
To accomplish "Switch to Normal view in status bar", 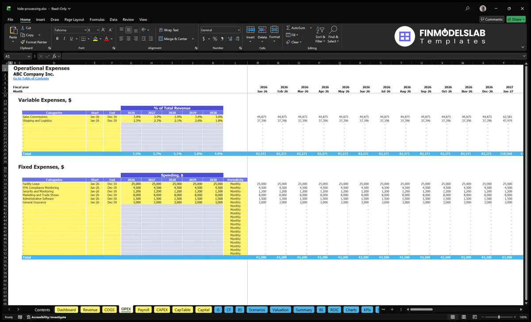I will tap(452, 317).
